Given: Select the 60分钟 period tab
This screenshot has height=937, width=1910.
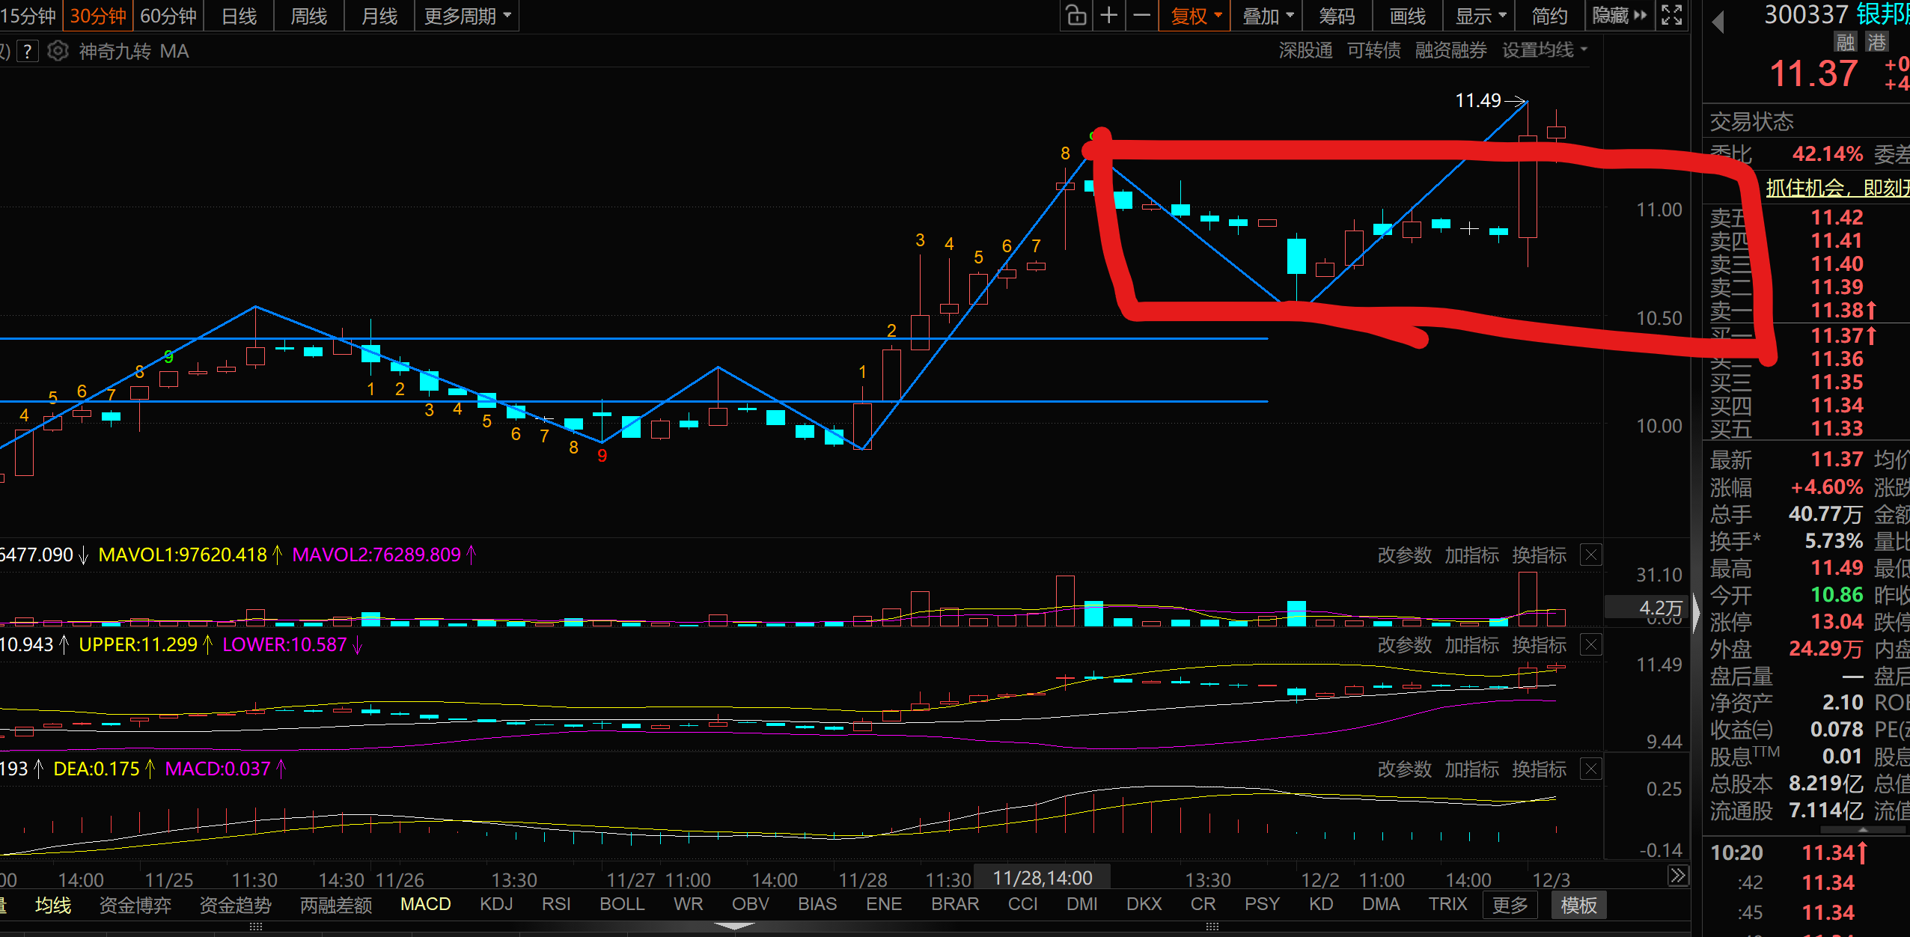Looking at the screenshot, I should click(168, 16).
